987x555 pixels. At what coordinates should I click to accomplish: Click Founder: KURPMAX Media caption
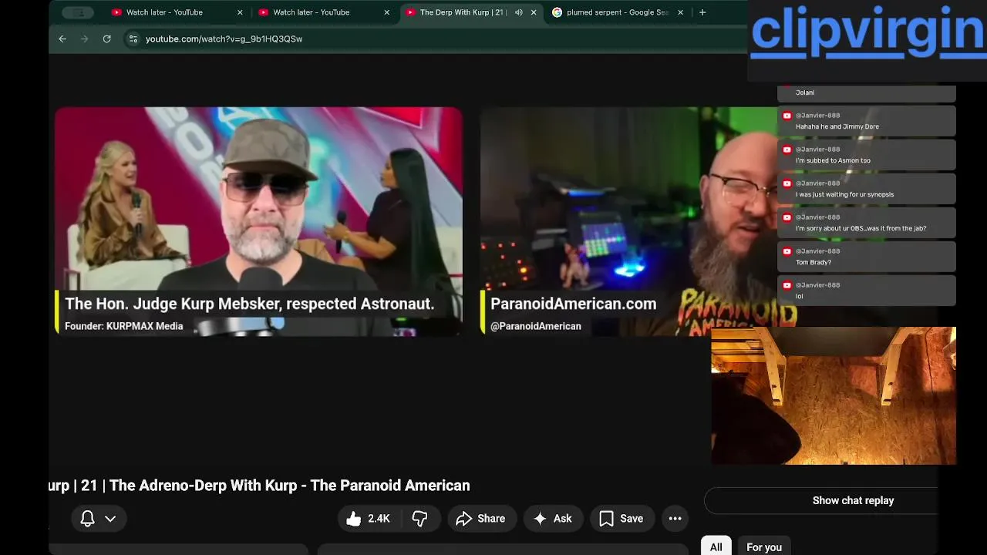(x=124, y=326)
